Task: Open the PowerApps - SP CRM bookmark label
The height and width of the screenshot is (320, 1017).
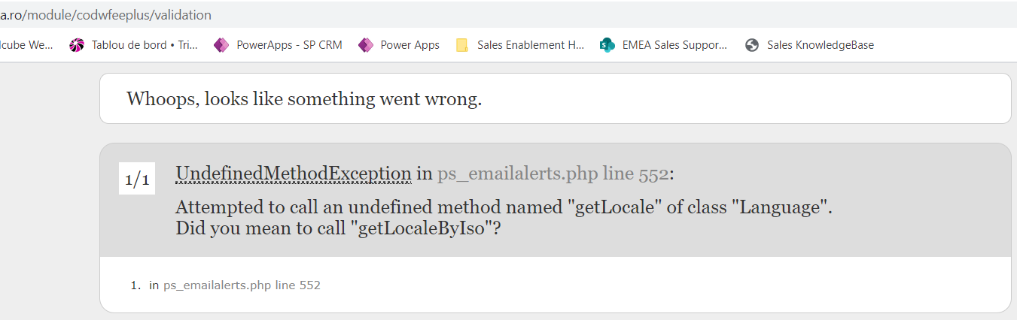Action: 289,45
